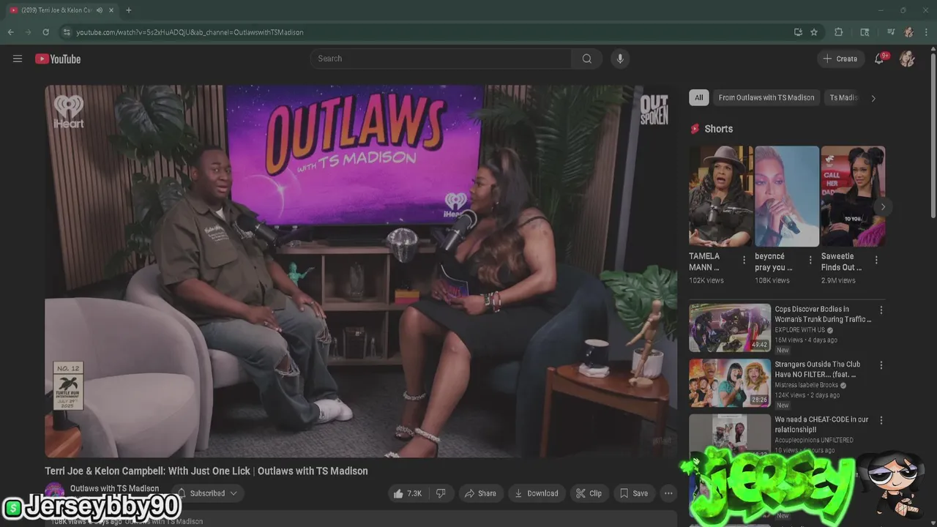This screenshot has height=527, width=937.
Task: Download the video
Action: click(537, 493)
